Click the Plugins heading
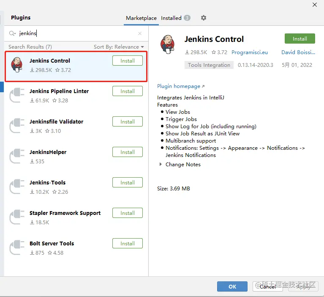 tap(21, 18)
